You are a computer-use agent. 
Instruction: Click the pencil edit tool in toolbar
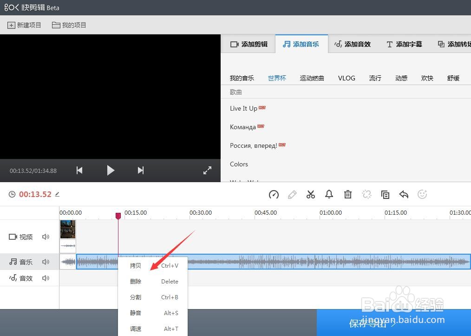[x=292, y=195]
